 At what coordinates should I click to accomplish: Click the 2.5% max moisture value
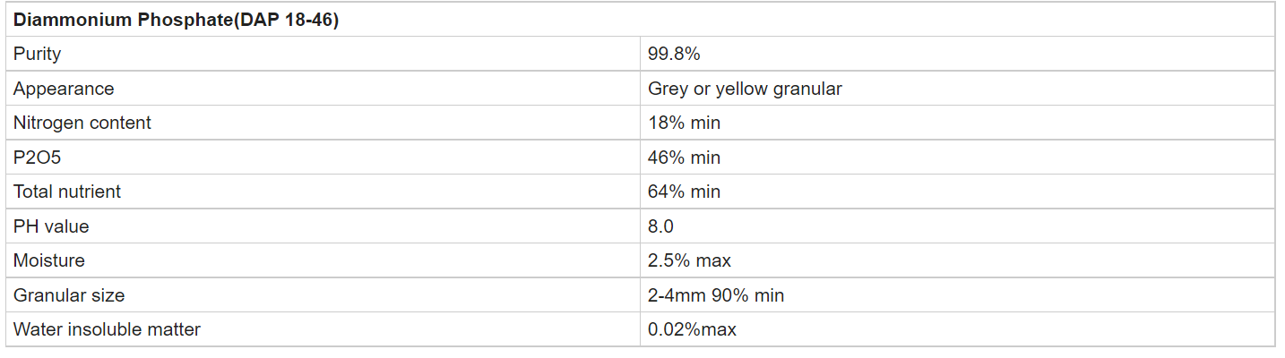click(689, 260)
